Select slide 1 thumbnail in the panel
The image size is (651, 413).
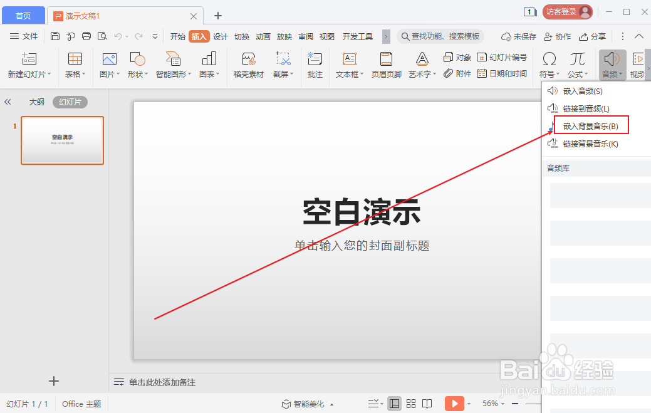pos(62,140)
